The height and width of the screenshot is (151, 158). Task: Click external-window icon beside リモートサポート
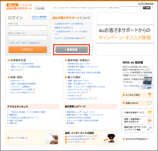click(84, 142)
